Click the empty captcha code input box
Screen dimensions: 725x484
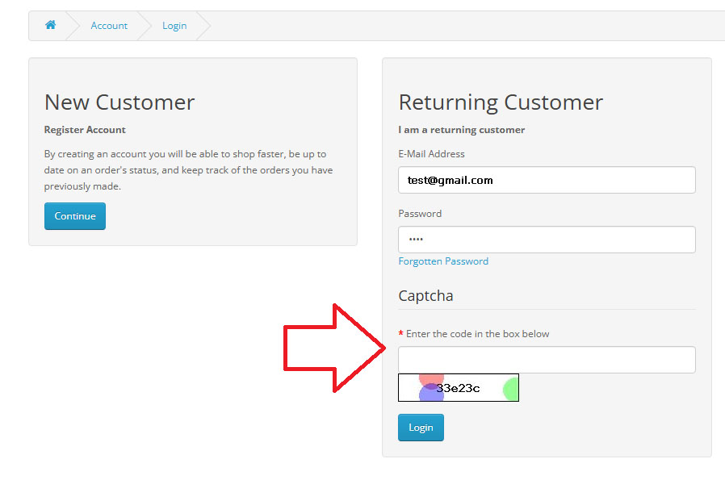547,360
